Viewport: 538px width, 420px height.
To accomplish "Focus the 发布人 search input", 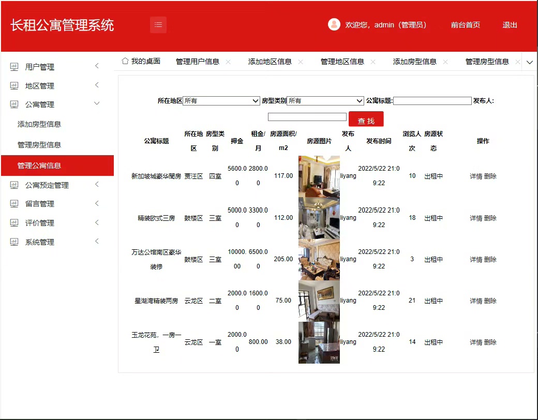I will click(x=307, y=117).
